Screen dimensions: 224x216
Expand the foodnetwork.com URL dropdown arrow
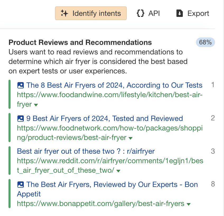(x=131, y=138)
